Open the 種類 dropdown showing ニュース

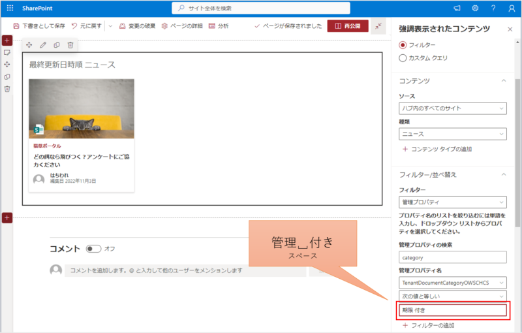click(452, 134)
